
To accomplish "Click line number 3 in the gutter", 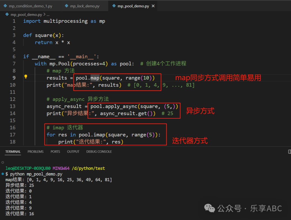I will [x=14, y=35].
